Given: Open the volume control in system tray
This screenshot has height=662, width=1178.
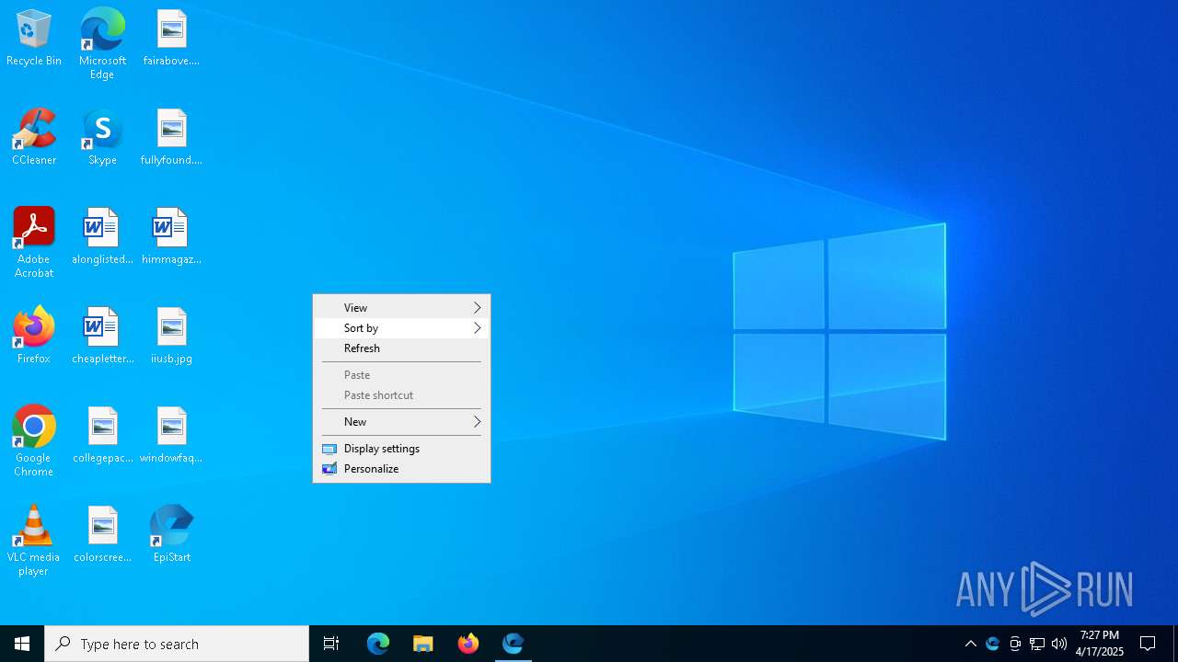Looking at the screenshot, I should [1059, 644].
